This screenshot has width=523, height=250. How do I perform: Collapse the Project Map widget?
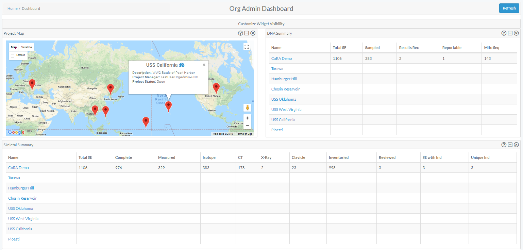tap(247, 33)
